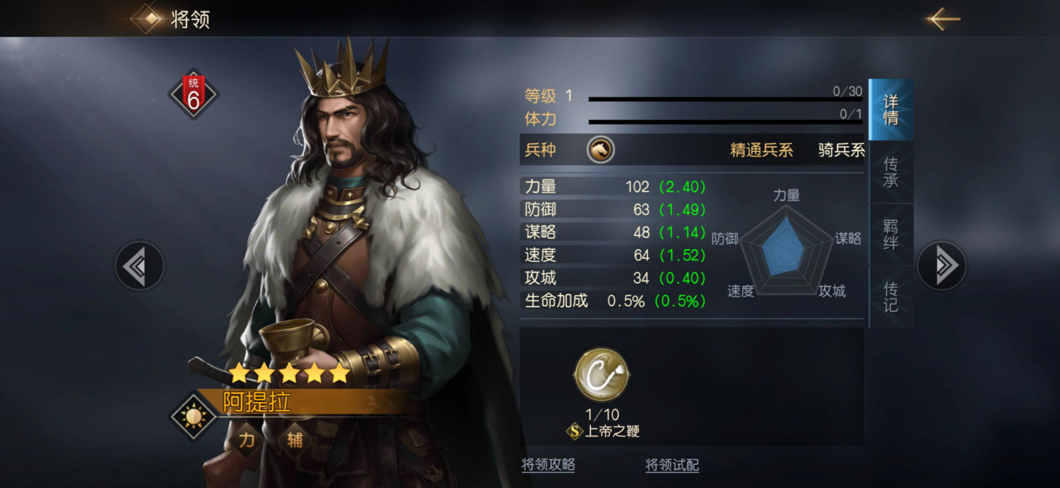This screenshot has width=1060, height=488.
Task: Tap the cavalry troop type icon
Action: [x=600, y=149]
